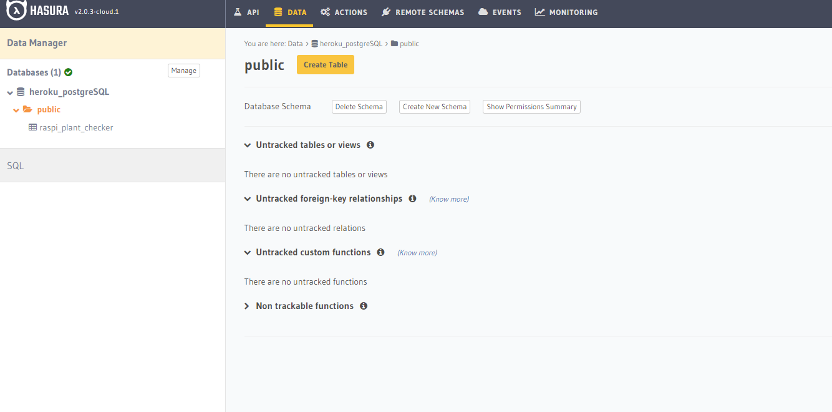Collapse the public schema folder
The height and width of the screenshot is (412, 832).
[x=16, y=110]
